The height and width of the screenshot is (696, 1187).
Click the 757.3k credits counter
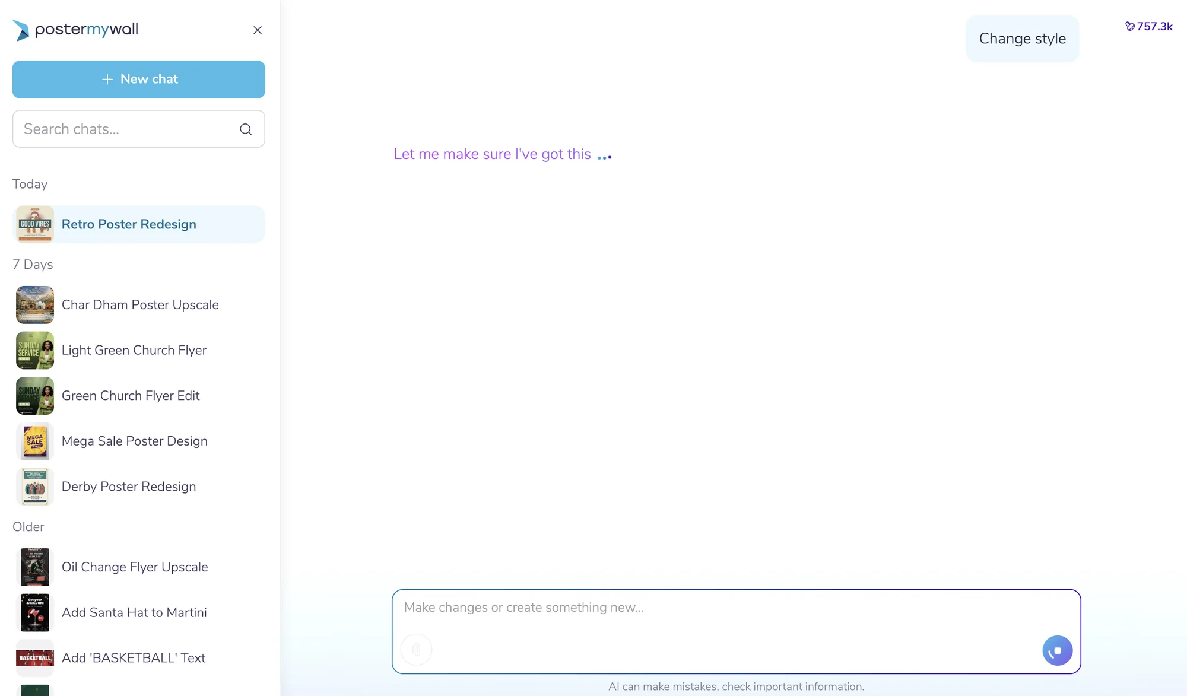[x=1149, y=27]
